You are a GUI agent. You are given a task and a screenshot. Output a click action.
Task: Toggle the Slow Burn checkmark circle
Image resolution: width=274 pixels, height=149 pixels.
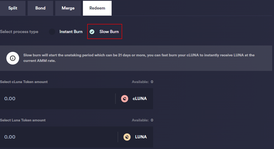[92, 32]
